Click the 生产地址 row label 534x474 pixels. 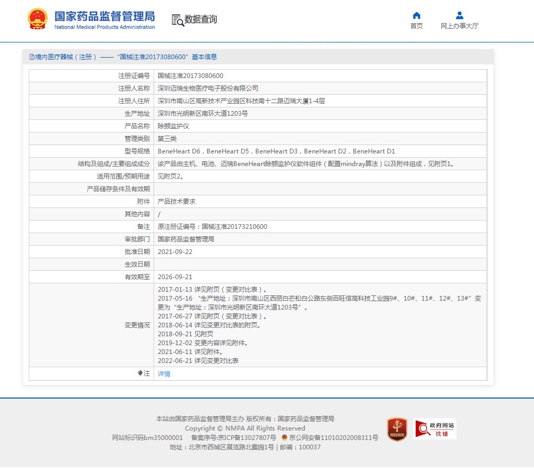tap(137, 114)
